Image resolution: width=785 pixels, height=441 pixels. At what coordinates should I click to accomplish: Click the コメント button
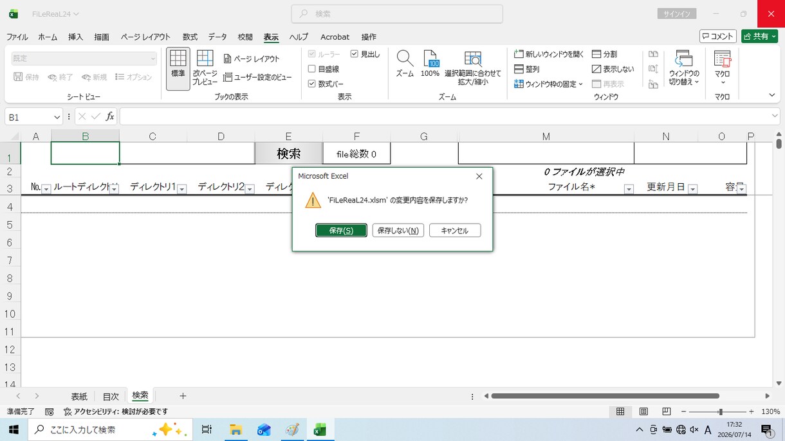click(x=718, y=37)
